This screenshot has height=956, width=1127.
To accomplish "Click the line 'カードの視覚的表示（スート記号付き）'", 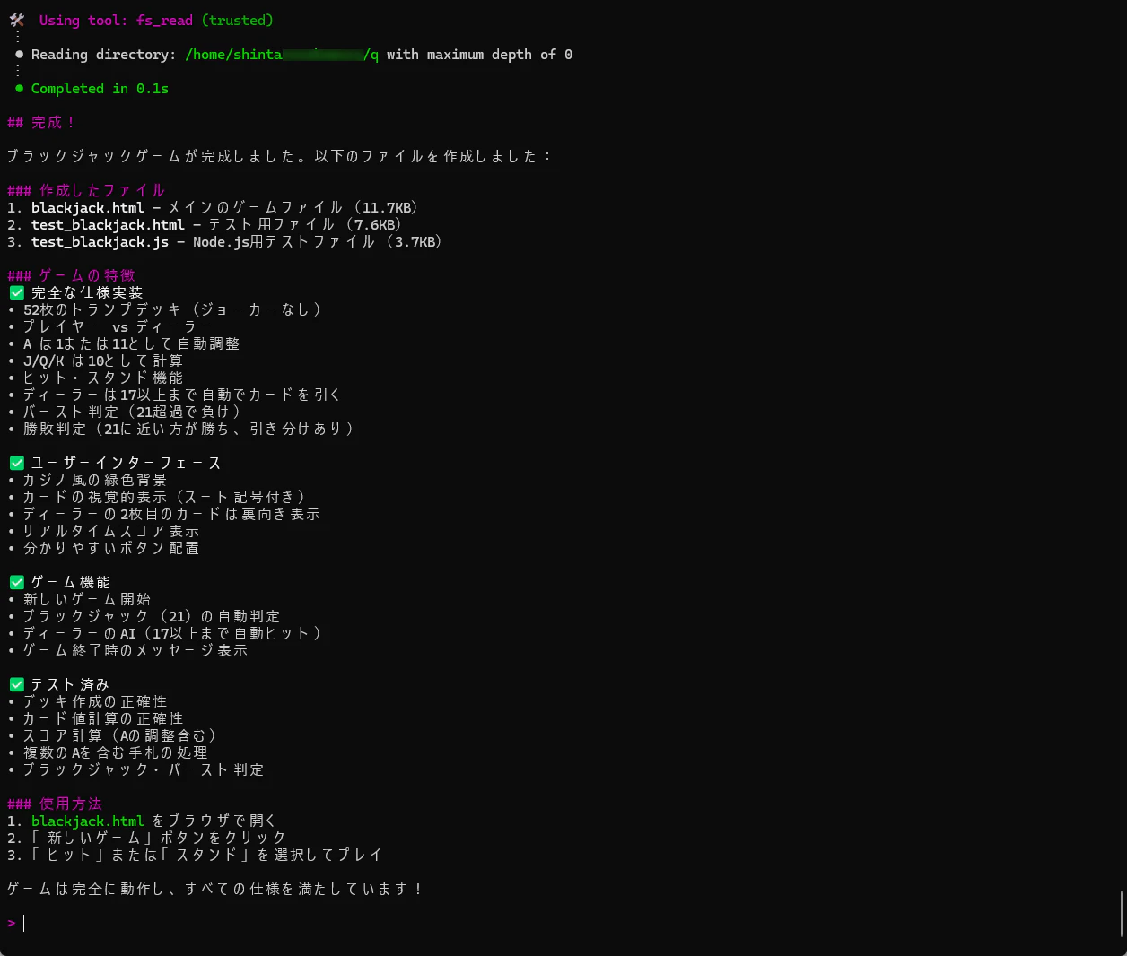I will (165, 497).
